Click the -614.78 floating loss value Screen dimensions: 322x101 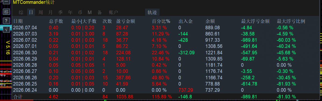point(249,84)
